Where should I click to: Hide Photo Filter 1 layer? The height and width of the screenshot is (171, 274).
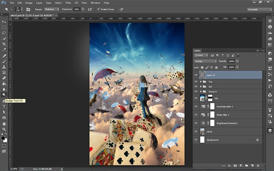click(196, 115)
